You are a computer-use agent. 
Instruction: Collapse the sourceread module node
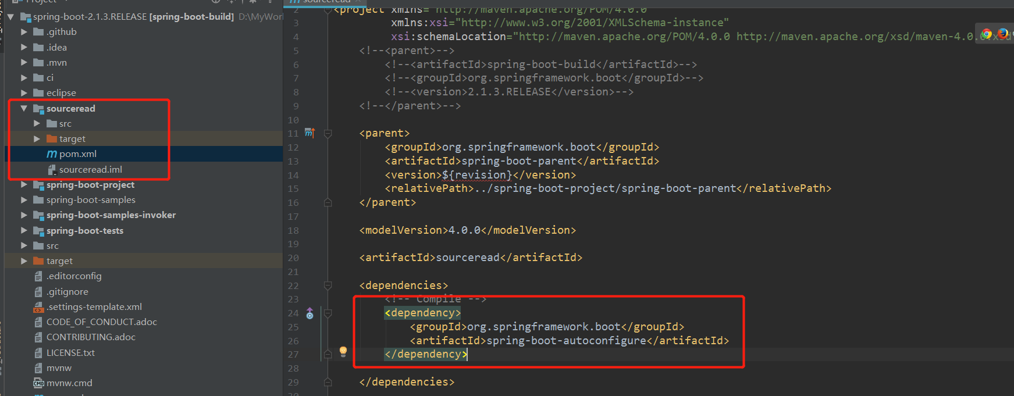(x=24, y=108)
